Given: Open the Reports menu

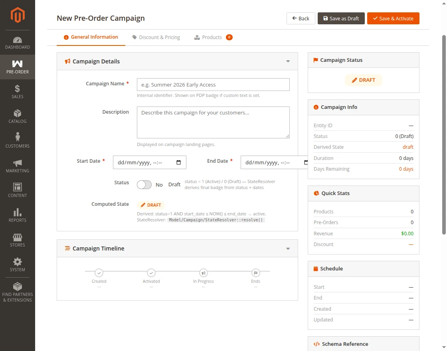Looking at the screenshot, I should click(18, 215).
